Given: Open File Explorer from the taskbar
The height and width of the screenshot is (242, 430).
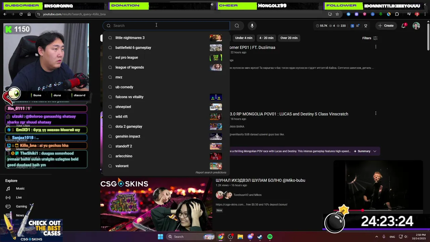Looking at the screenshot, I should pyautogui.click(x=240, y=237).
